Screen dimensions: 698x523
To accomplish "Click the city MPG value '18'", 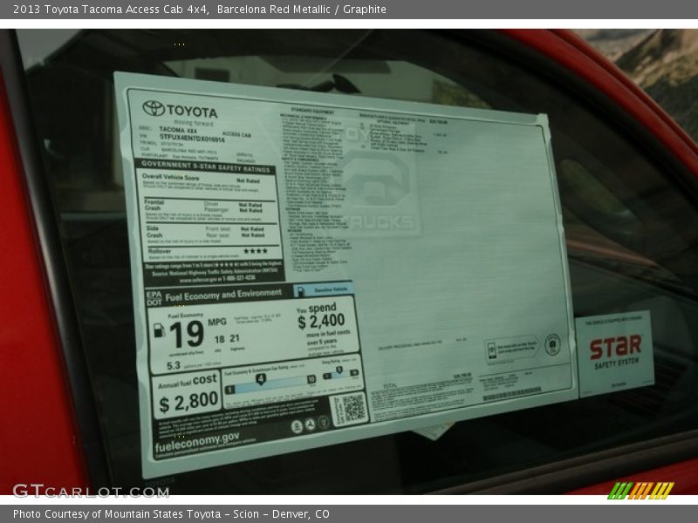I will [x=220, y=339].
